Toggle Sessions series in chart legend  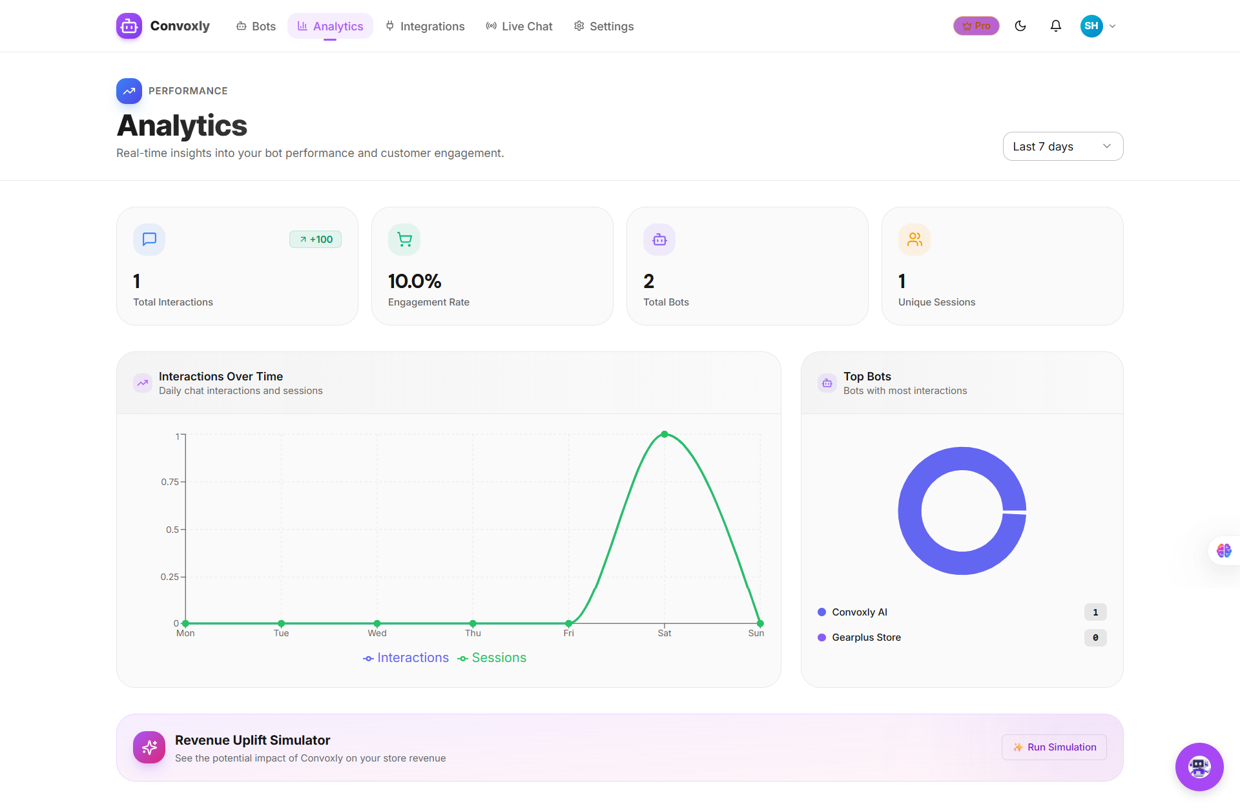pos(492,658)
